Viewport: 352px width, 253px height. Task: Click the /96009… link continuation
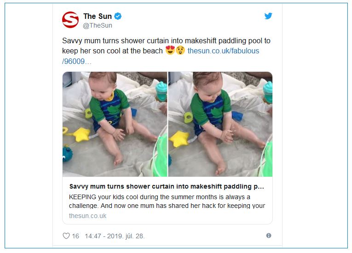tap(76, 61)
